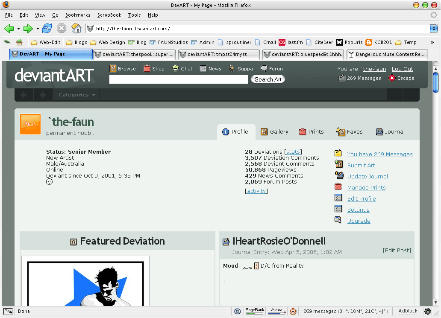Click the Upgrade icon
Screen dimensions: 441x318
pyautogui.click(x=338, y=220)
